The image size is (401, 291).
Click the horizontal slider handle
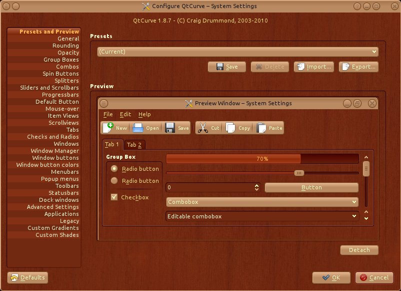pyautogui.click(x=299, y=173)
